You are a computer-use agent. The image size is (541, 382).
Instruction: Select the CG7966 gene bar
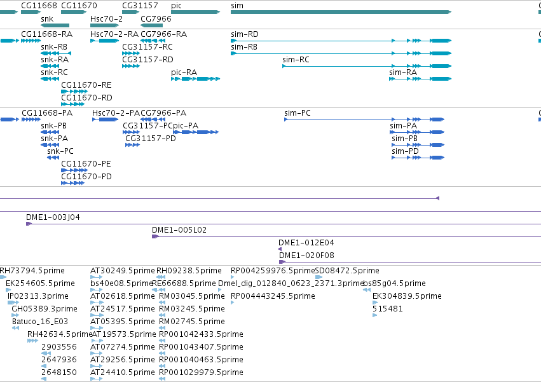(151, 25)
